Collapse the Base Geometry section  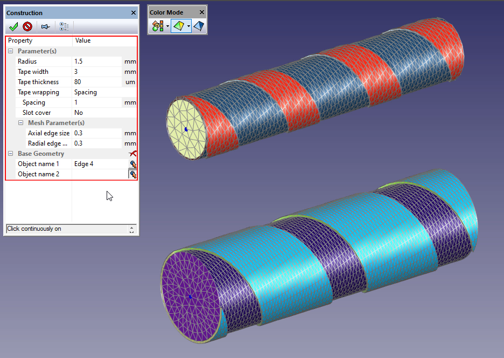[x=11, y=154]
